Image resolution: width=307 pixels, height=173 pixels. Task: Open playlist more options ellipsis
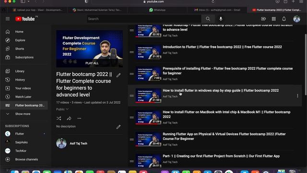click(79, 118)
